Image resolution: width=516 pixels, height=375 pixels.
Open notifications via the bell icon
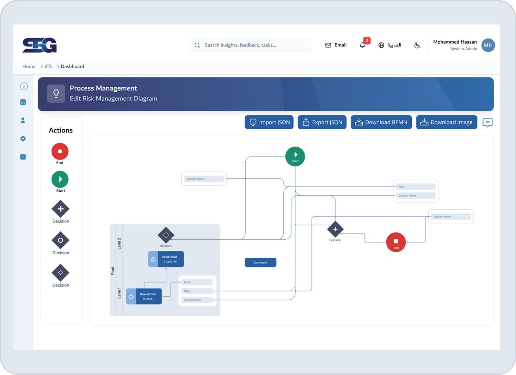coord(362,45)
